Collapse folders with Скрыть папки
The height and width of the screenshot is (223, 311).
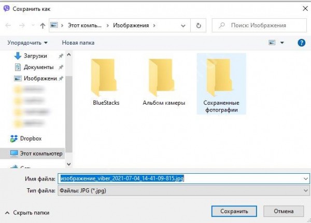tap(27, 213)
